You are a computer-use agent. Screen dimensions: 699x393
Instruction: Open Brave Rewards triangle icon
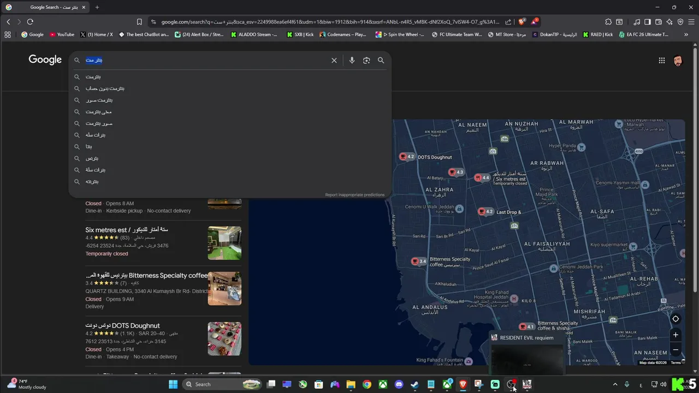point(535,22)
